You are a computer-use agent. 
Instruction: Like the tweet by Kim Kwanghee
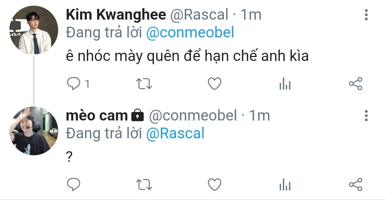click(215, 83)
